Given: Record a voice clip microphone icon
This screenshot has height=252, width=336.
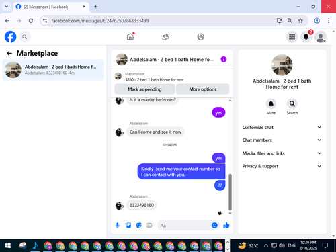Looking at the screenshot, I should (x=118, y=226).
